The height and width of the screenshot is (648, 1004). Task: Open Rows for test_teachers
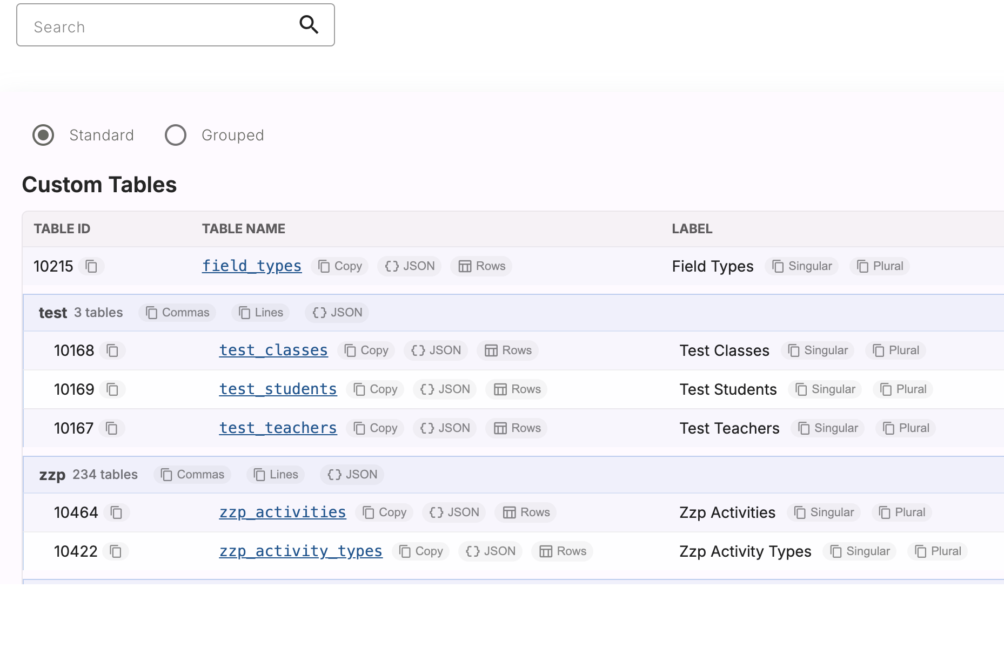click(x=517, y=428)
